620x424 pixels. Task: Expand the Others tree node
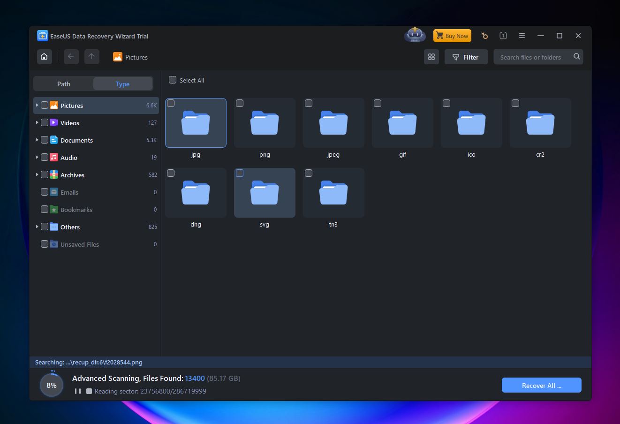pyautogui.click(x=37, y=227)
